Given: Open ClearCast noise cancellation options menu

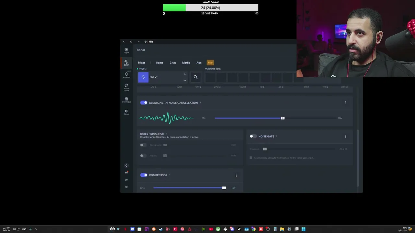Looking at the screenshot, I should pos(346,103).
